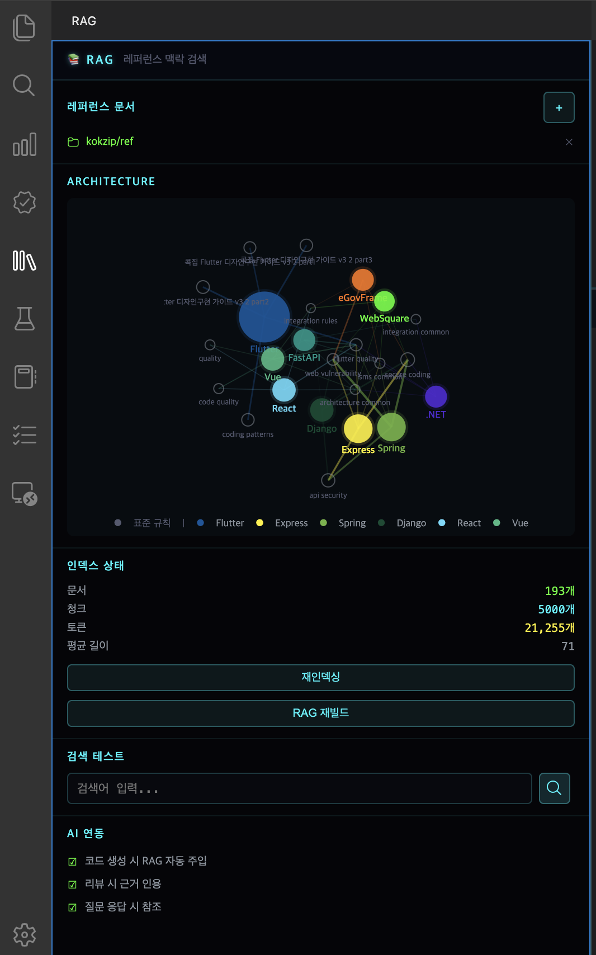
Task: Open the bar chart analytics icon
Action: [24, 144]
